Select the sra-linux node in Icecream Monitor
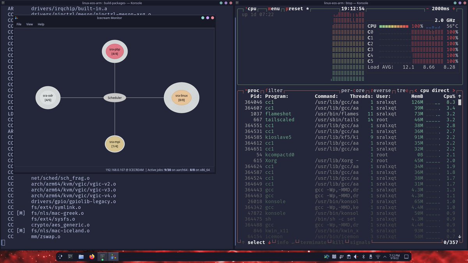The height and width of the screenshot is (263, 468). tap(181, 97)
